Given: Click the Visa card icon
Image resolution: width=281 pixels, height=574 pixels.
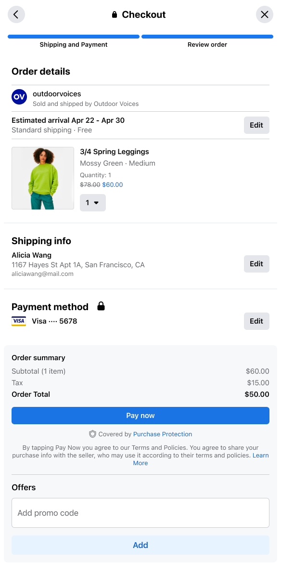Looking at the screenshot, I should coord(19,321).
